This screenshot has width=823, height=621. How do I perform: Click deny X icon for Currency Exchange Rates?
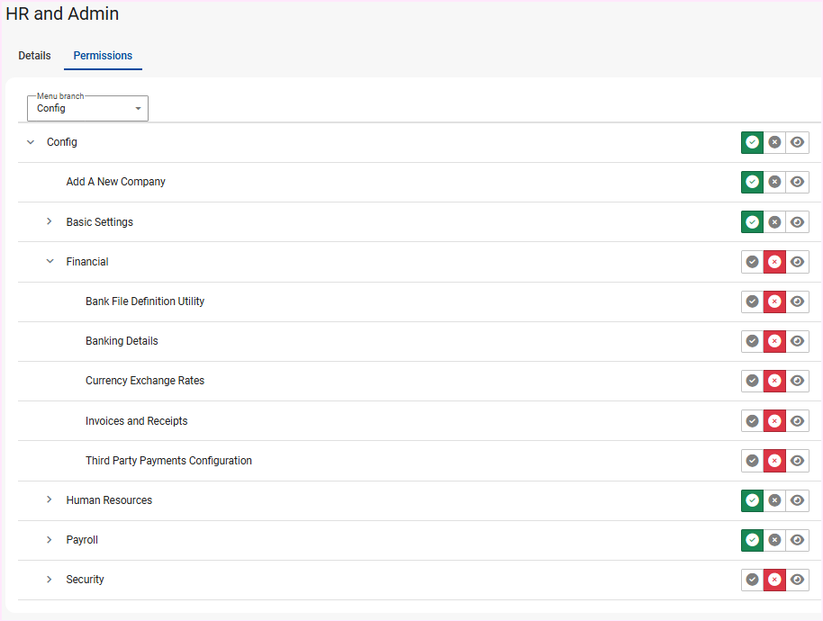pos(774,381)
